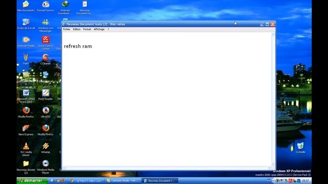The height and width of the screenshot is (184, 328).
Task: Open the Paint desktop icon
Action: tap(26, 59)
